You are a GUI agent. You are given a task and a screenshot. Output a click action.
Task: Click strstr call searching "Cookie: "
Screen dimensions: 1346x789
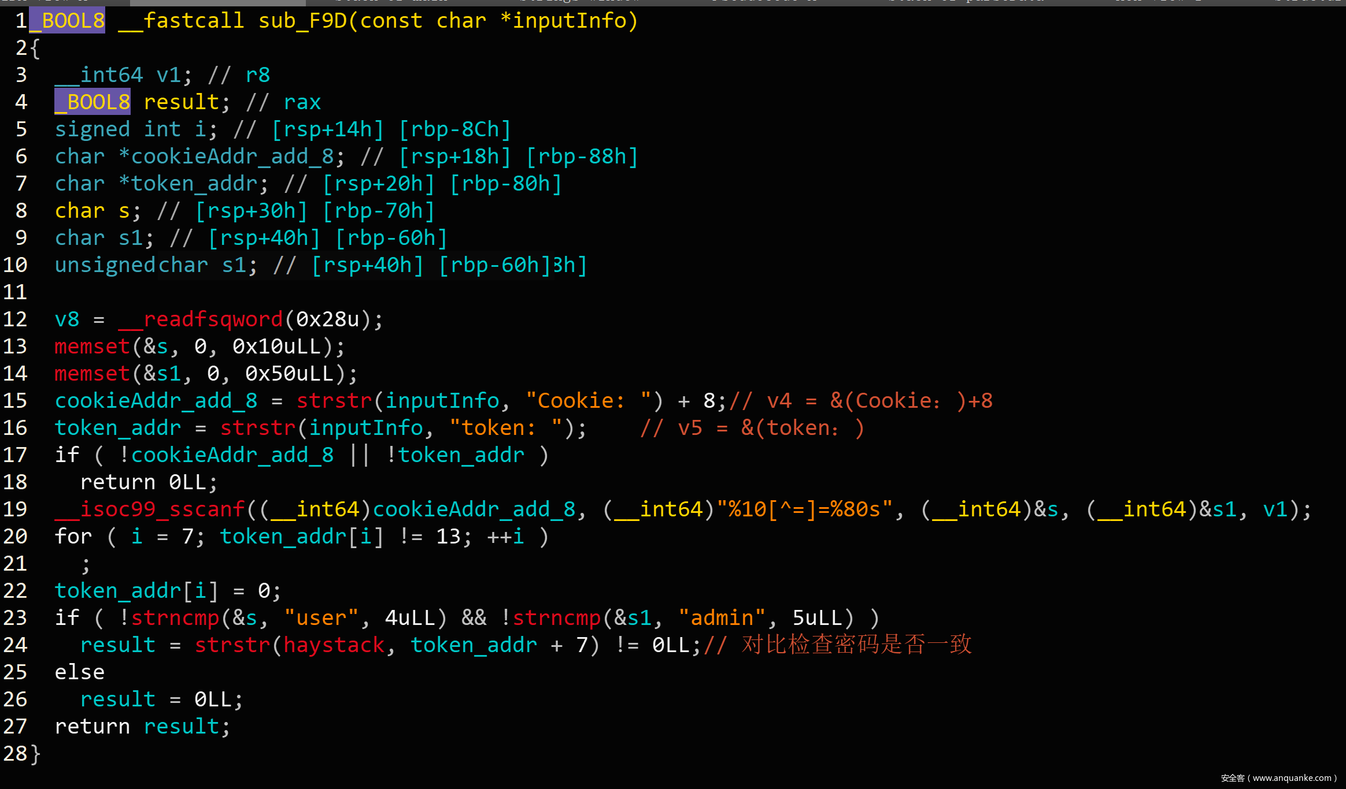coord(334,401)
